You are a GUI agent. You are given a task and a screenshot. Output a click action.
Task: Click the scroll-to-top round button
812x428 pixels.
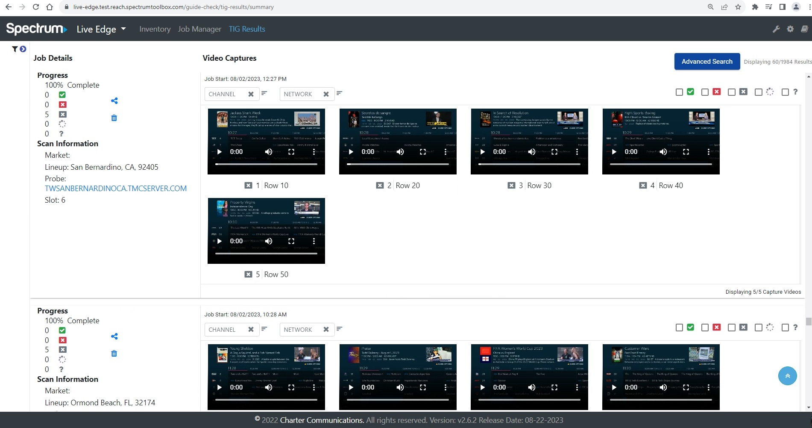coord(787,376)
